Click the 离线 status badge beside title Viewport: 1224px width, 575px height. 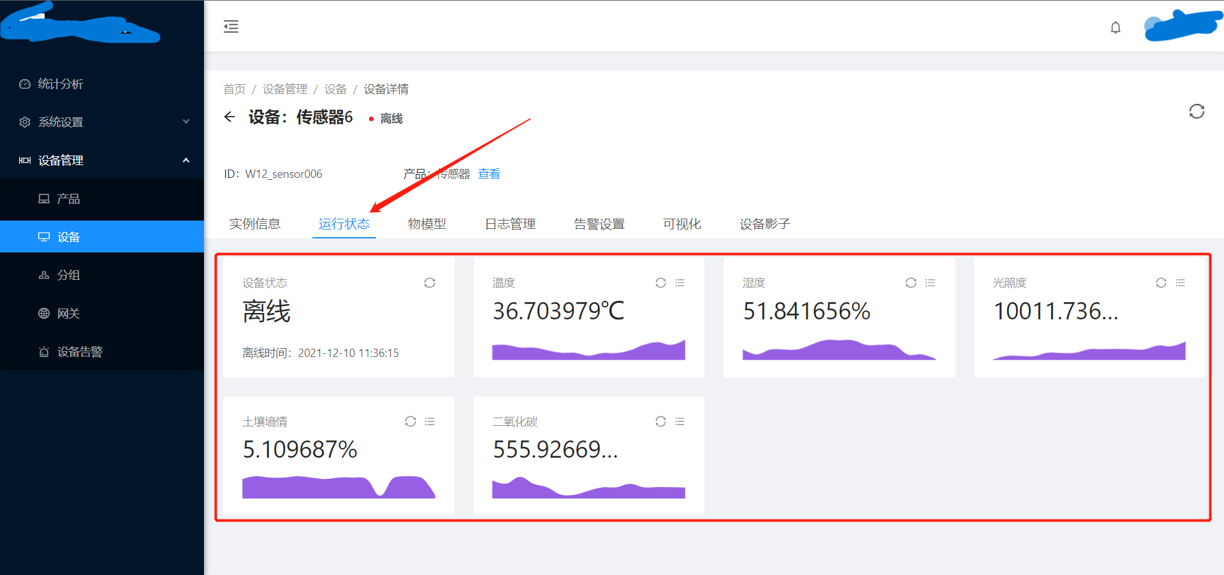(x=386, y=119)
